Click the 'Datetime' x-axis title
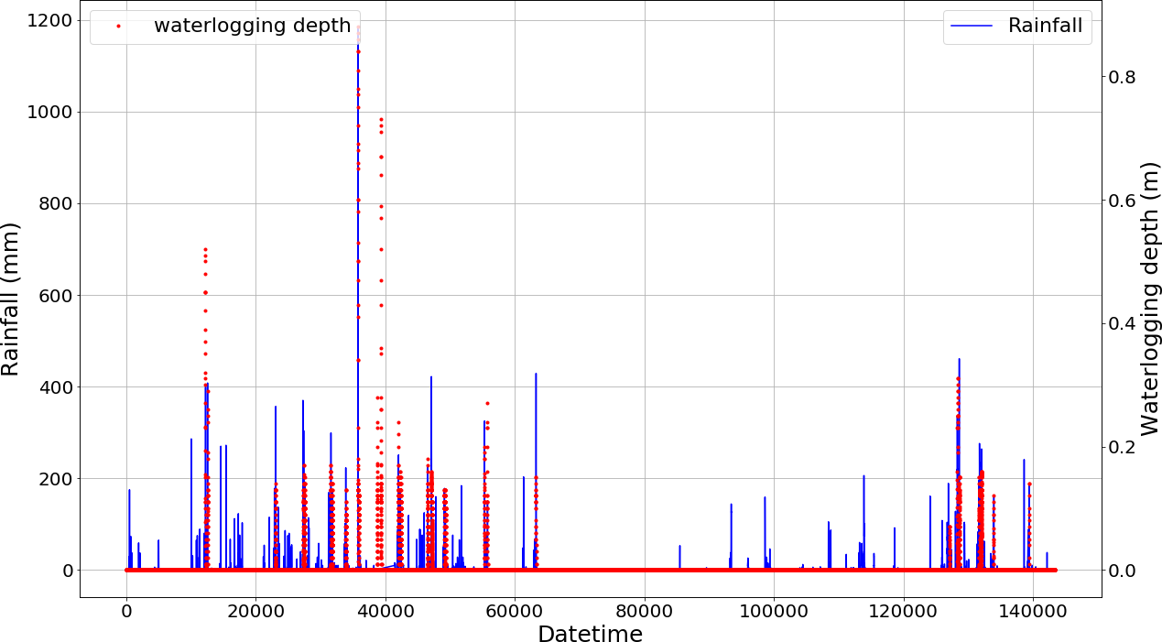This screenshot has width=1162, height=642. 590,633
